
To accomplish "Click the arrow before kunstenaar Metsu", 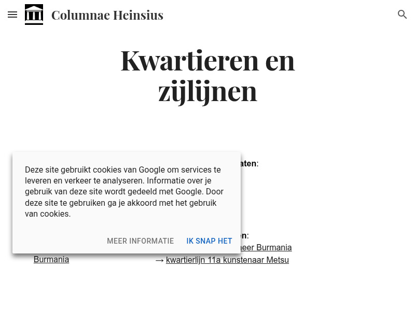I will [x=160, y=260].
